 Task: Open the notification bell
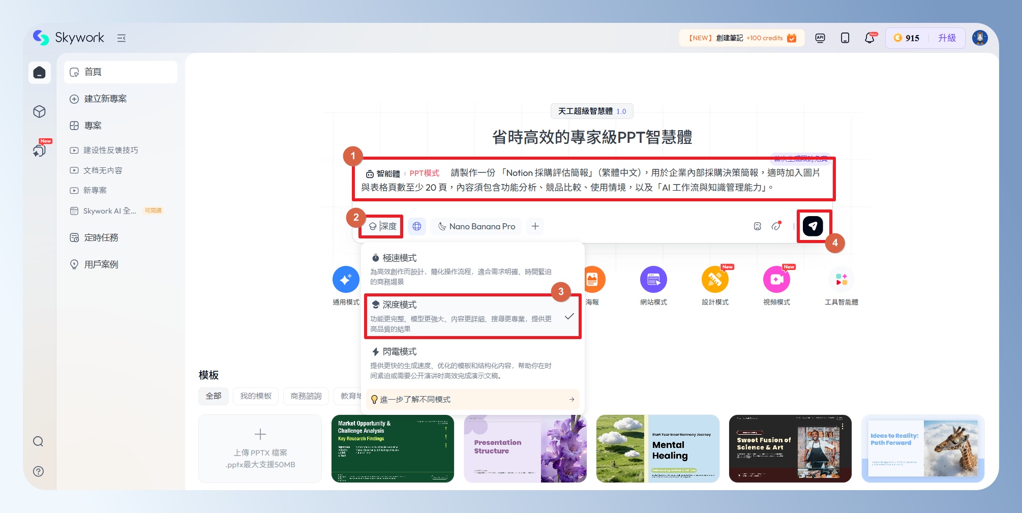coord(869,38)
